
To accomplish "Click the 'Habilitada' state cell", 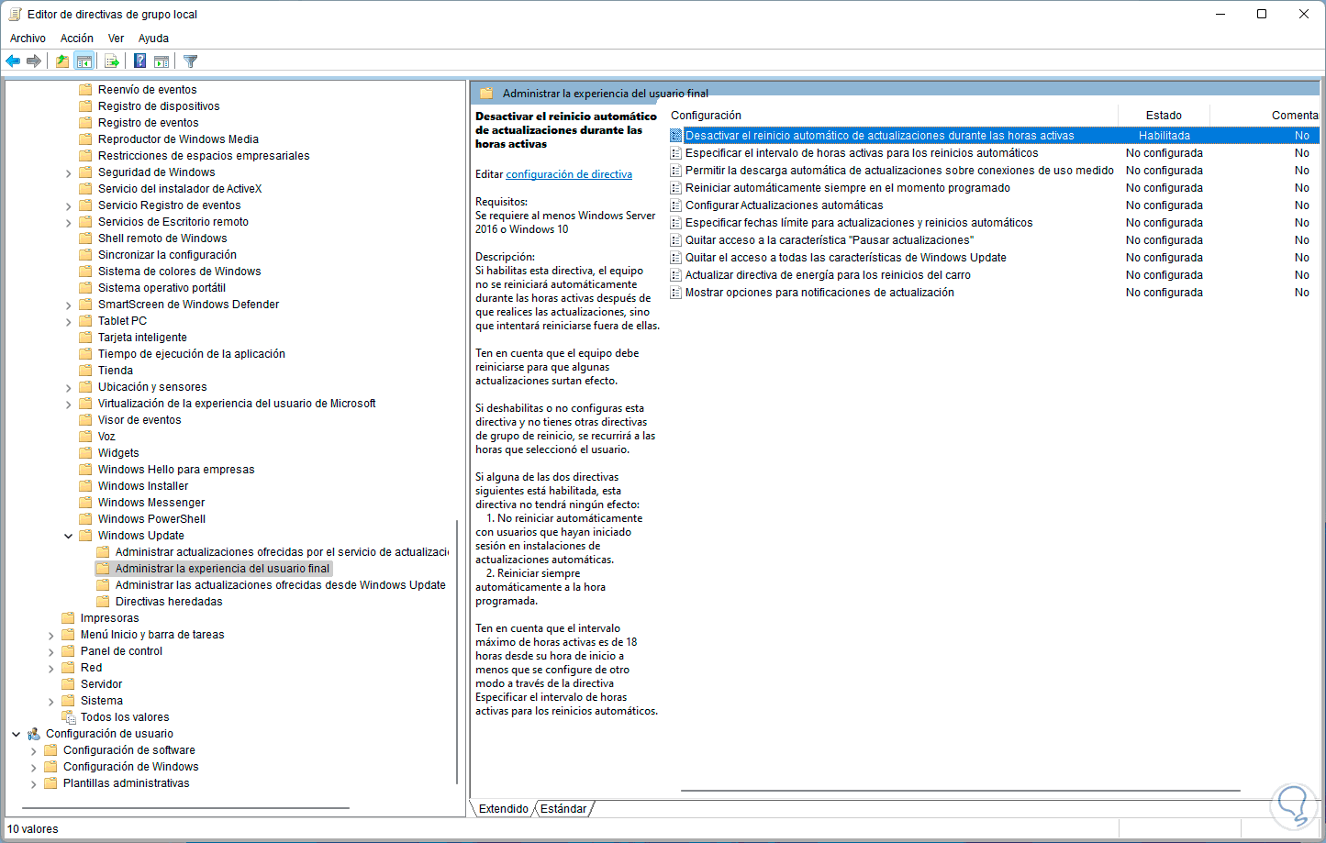I will [x=1164, y=136].
